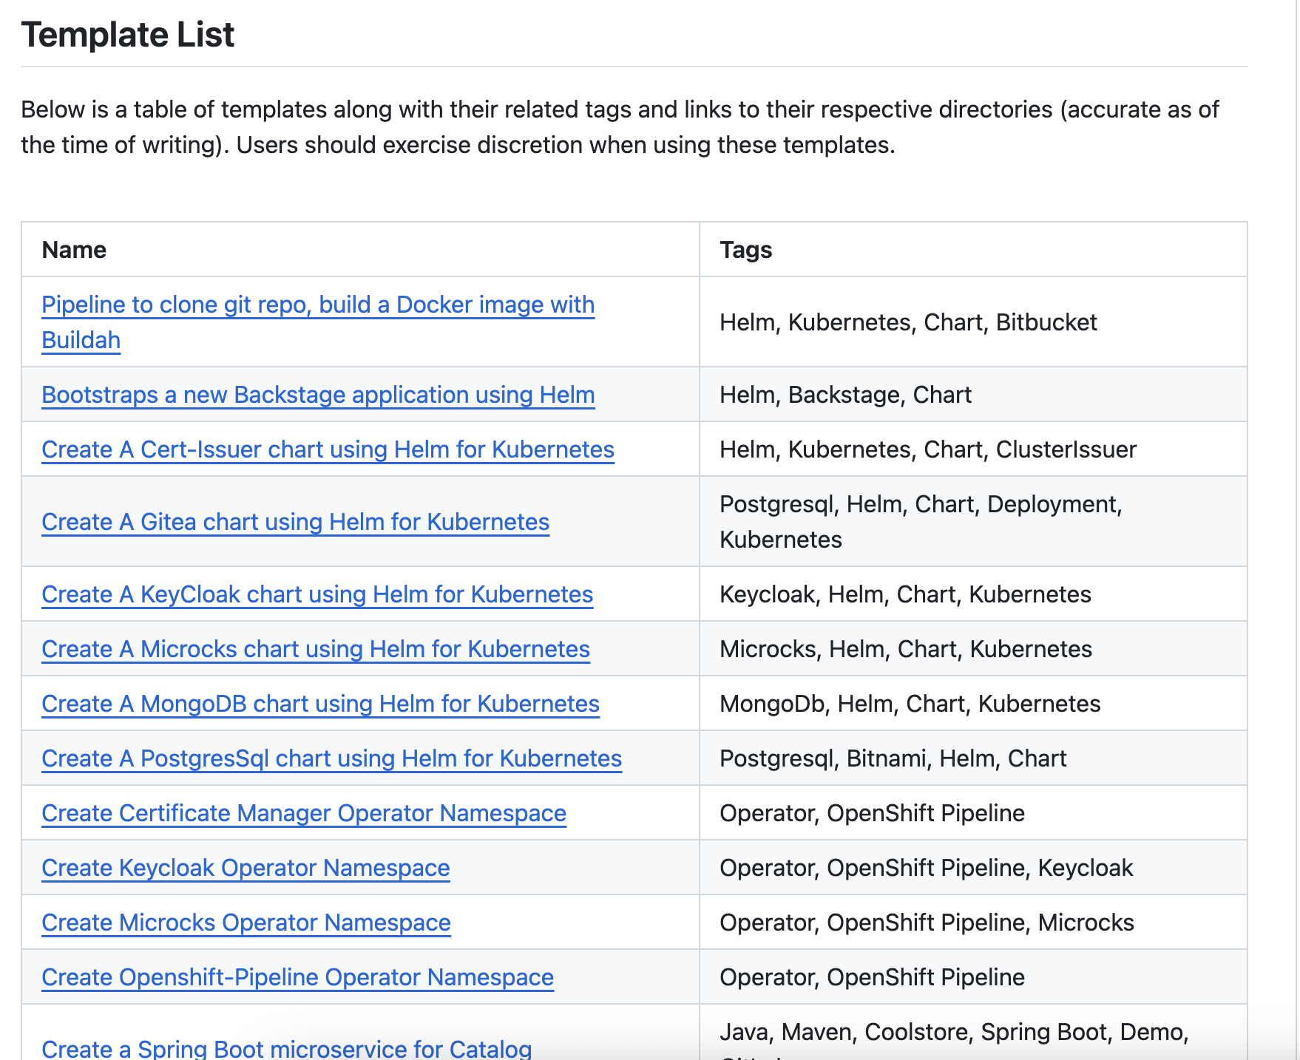Open 'Create Microcks Operator Namespace' link
1300x1060 pixels.
tap(246, 923)
